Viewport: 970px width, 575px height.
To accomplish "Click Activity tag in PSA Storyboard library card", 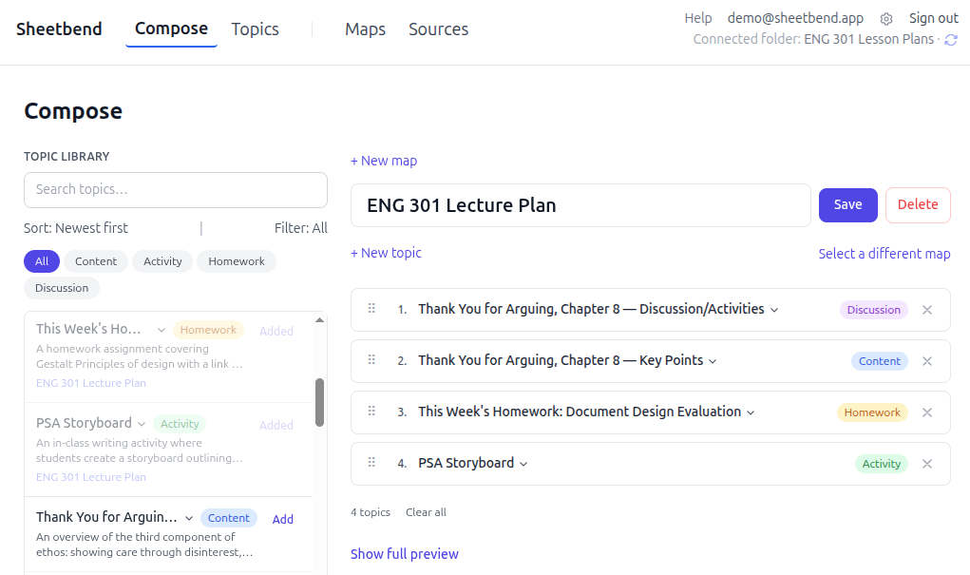I will [x=180, y=424].
